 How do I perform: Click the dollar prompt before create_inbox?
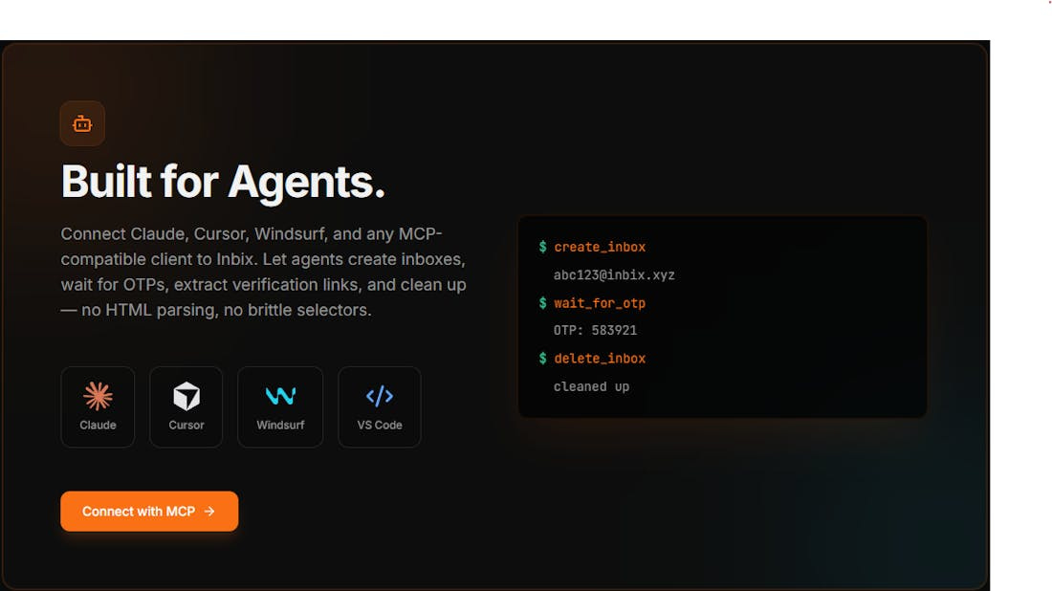click(543, 247)
